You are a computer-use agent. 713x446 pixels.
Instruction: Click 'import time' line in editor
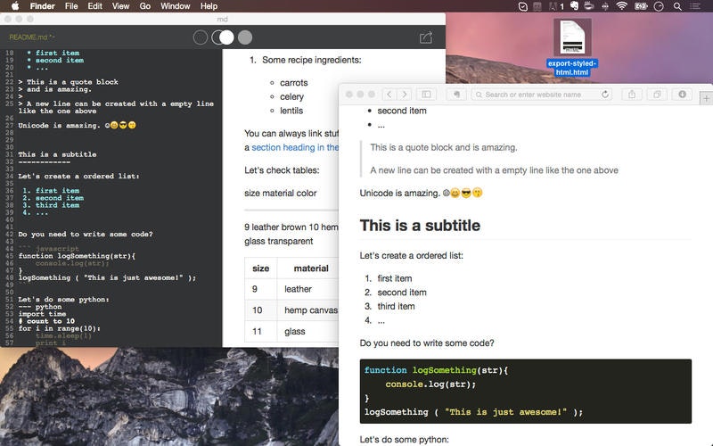pos(42,314)
